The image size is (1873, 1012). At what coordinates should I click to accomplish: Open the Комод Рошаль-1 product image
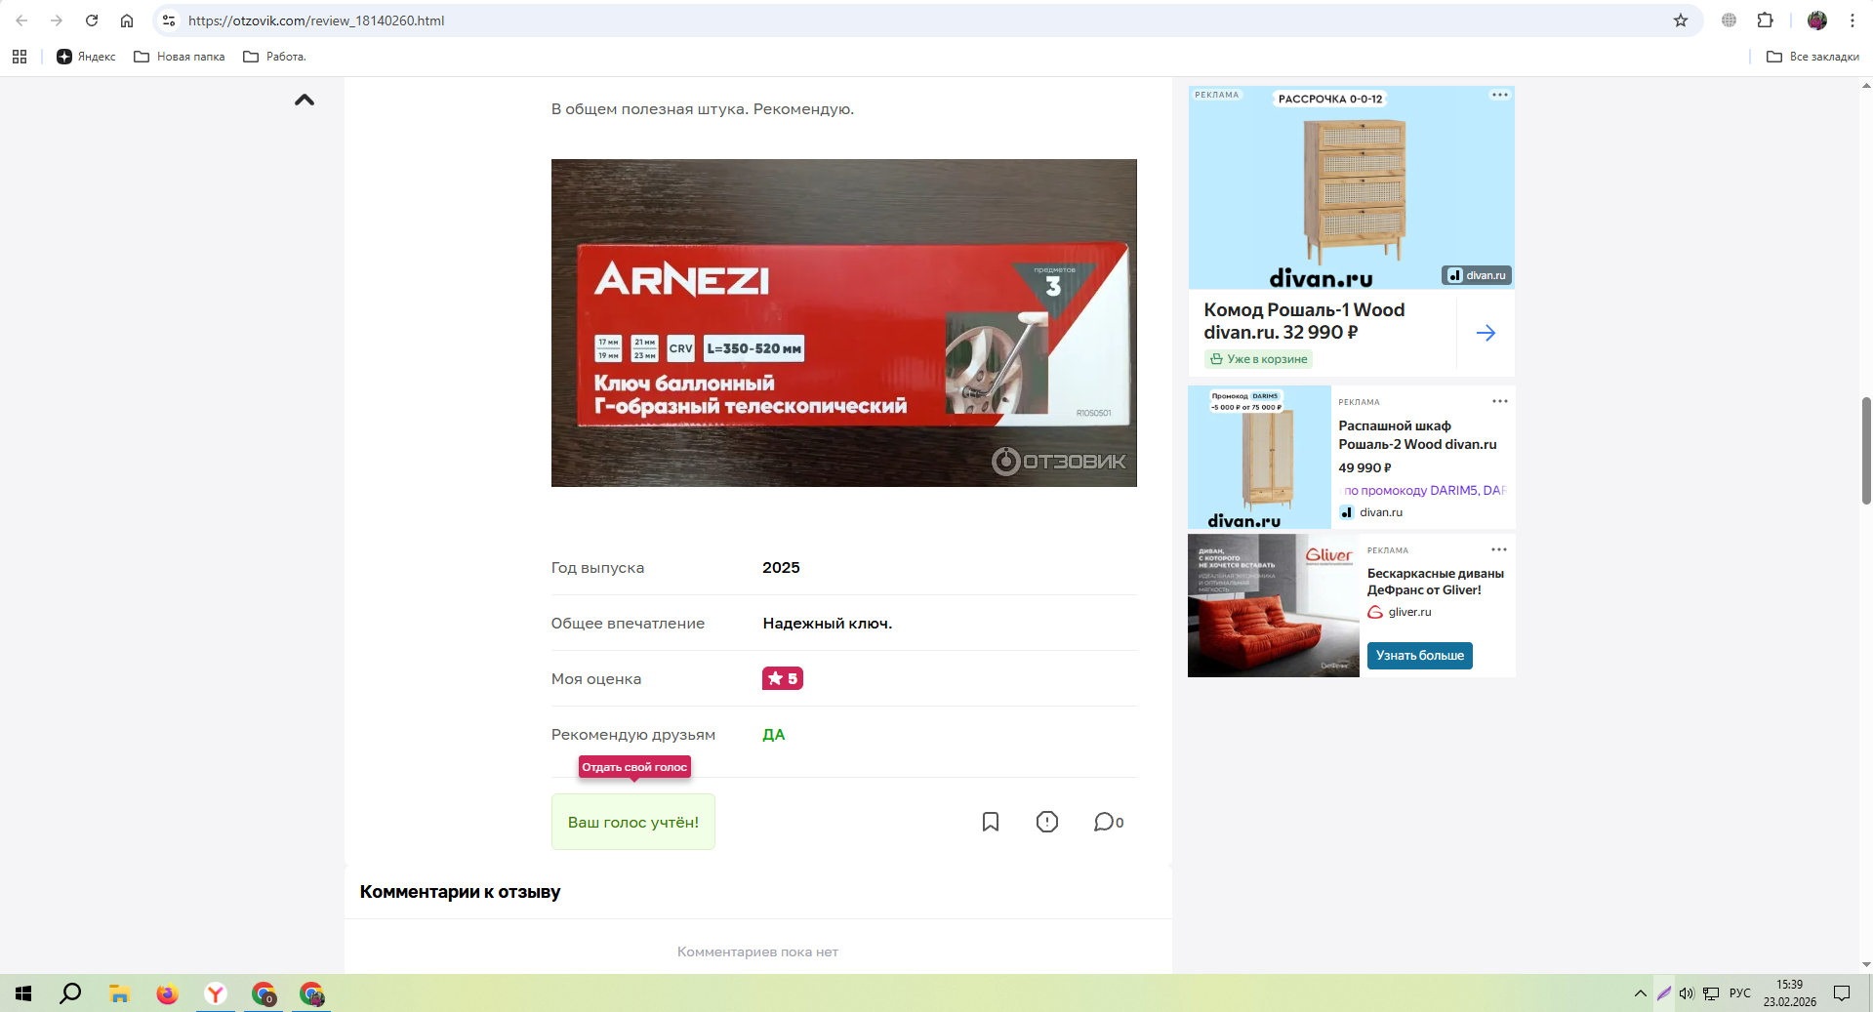click(1352, 187)
